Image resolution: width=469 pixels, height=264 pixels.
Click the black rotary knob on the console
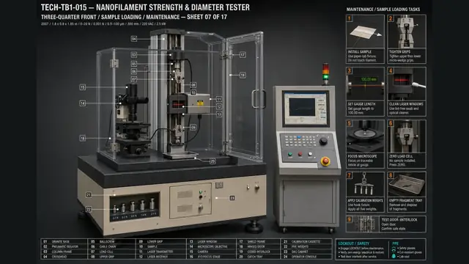pyautogui.click(x=323, y=142)
